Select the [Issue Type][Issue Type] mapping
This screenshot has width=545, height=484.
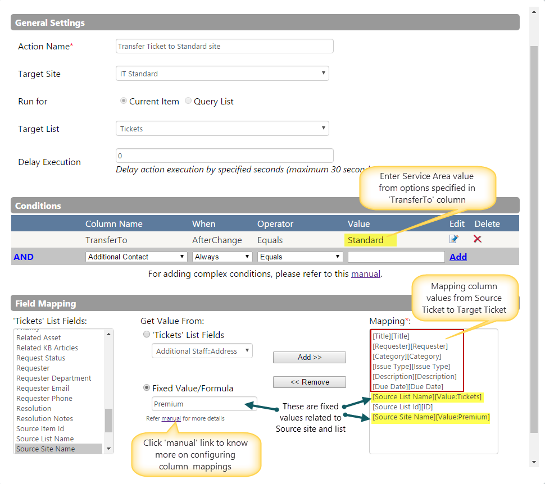(x=411, y=366)
